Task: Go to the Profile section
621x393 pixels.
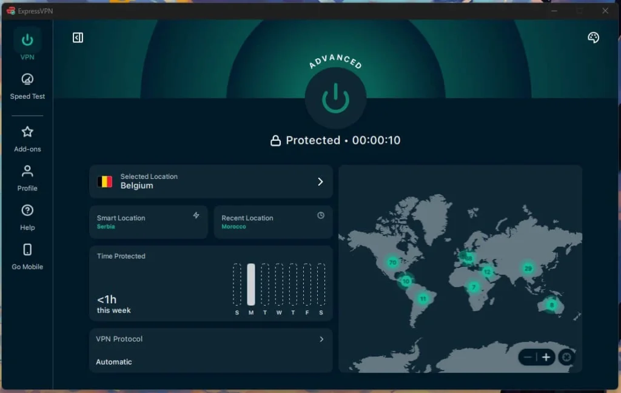Action: [27, 178]
